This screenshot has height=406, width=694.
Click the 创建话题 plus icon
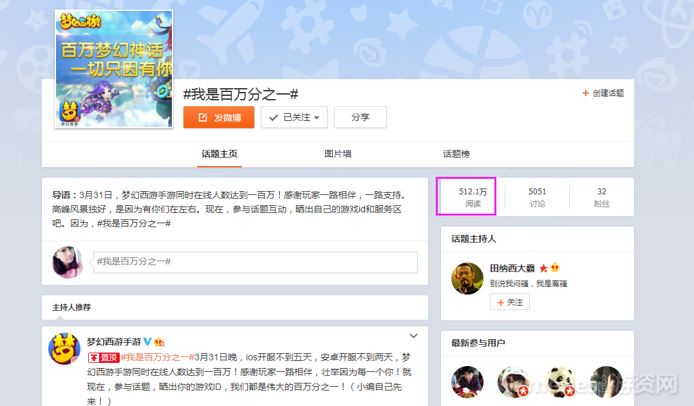(586, 93)
